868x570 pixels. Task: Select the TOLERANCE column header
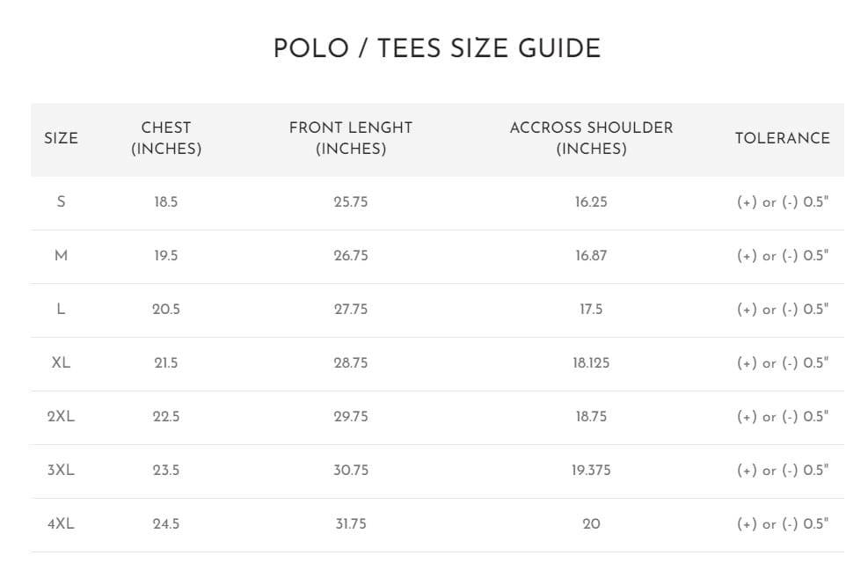pyautogui.click(x=782, y=138)
